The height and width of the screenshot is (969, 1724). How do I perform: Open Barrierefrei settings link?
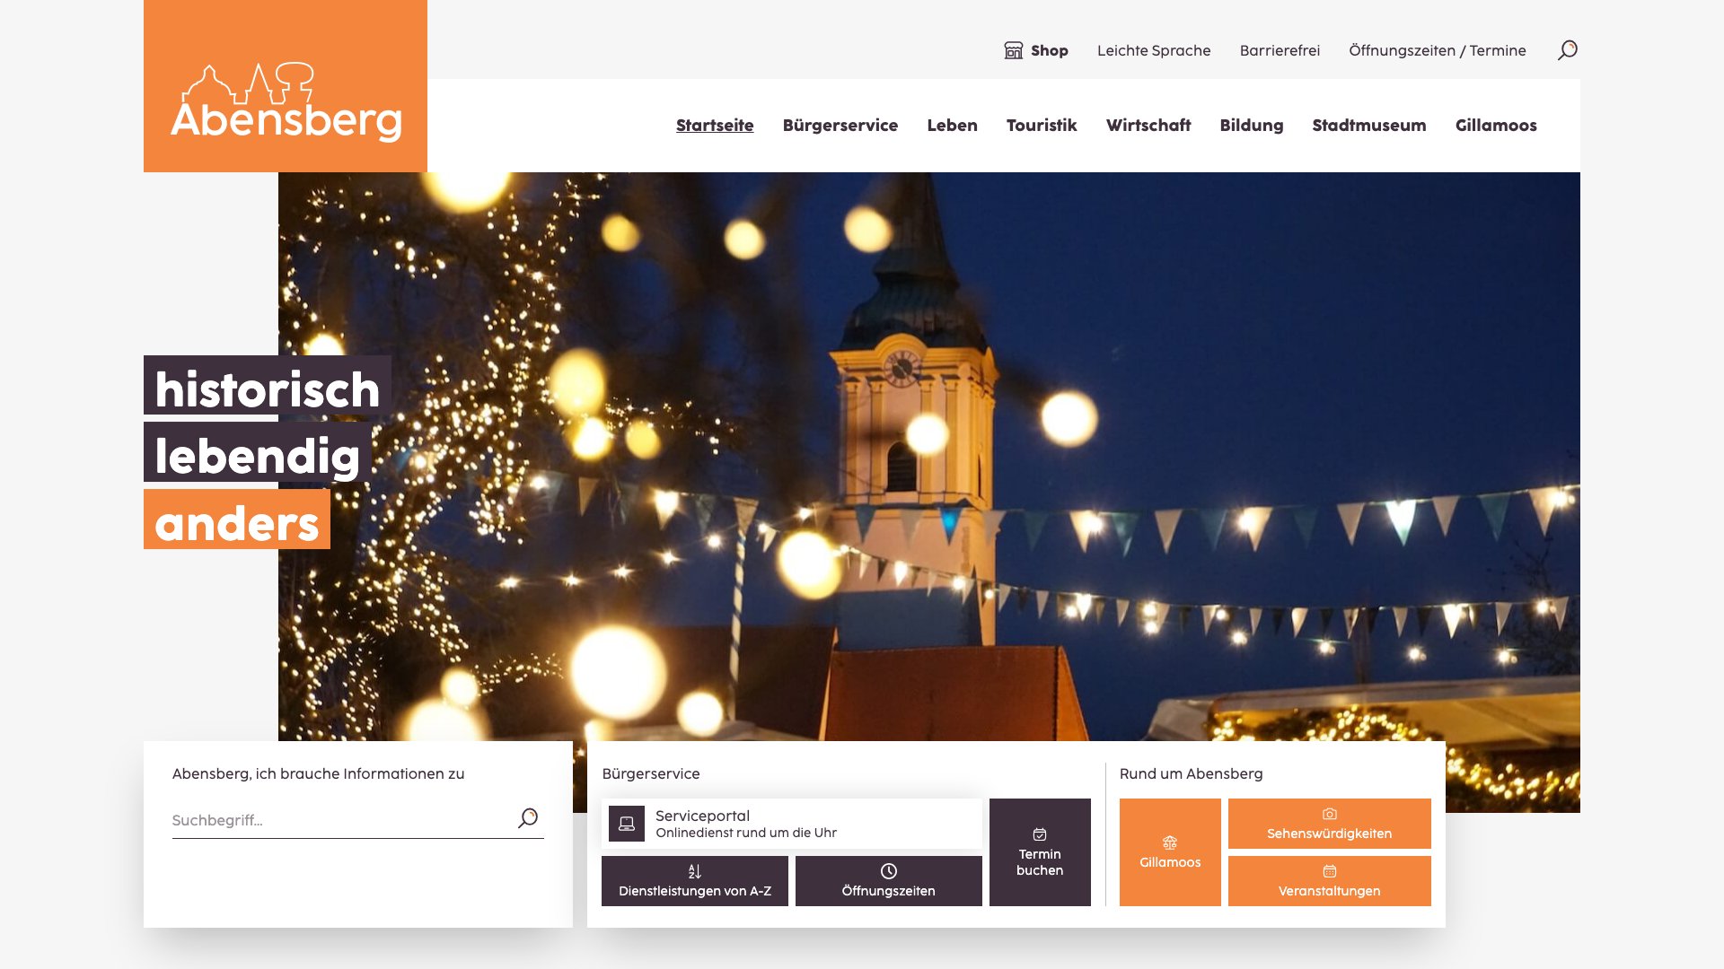pos(1279,50)
